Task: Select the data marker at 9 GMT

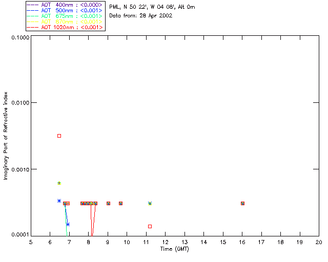Action: pyautogui.click(x=108, y=204)
